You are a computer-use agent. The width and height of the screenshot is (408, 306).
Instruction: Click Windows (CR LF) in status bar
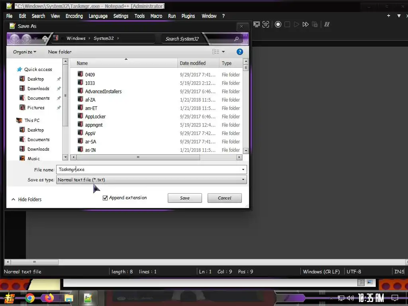click(x=321, y=272)
